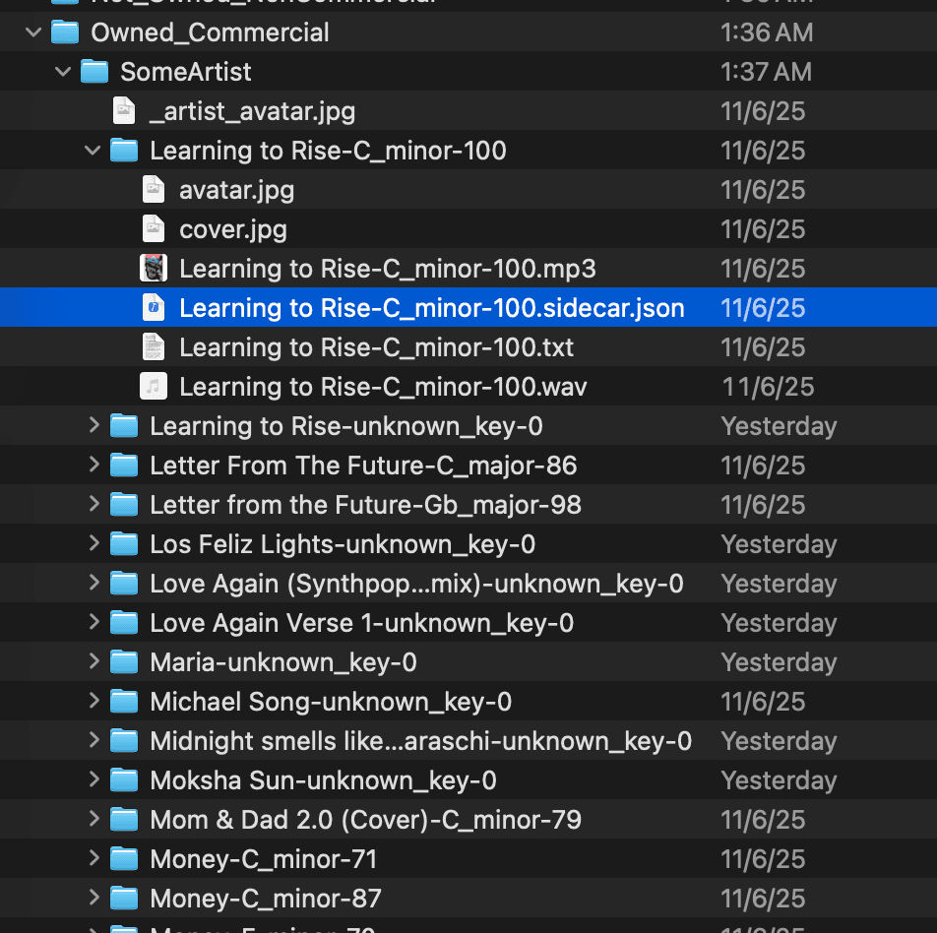Click the Learning to Rise .txt document icon
Image resolution: width=937 pixels, height=933 pixels.
(153, 347)
